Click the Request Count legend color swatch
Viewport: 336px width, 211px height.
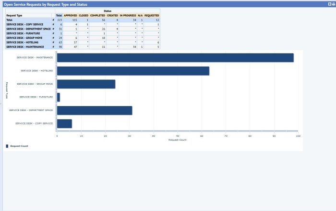click(x=7, y=145)
